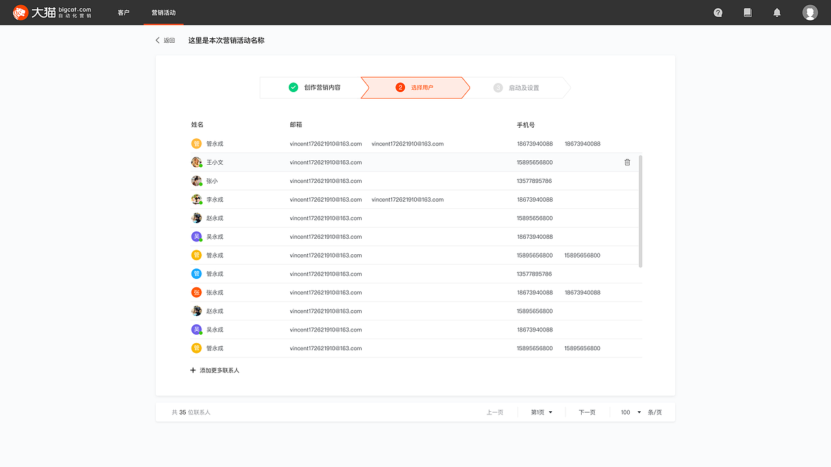This screenshot has width=831, height=467.
Task: Click the avatar of 王小文
Action: coord(197,162)
